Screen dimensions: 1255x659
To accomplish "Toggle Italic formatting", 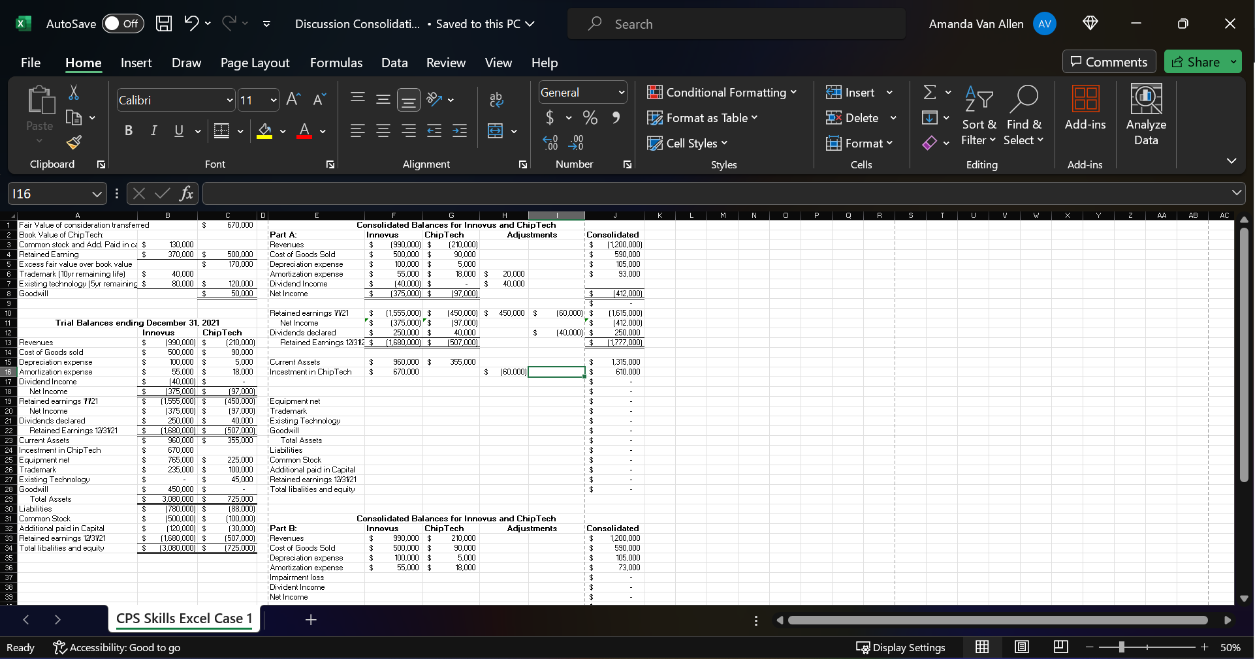I will pos(153,131).
